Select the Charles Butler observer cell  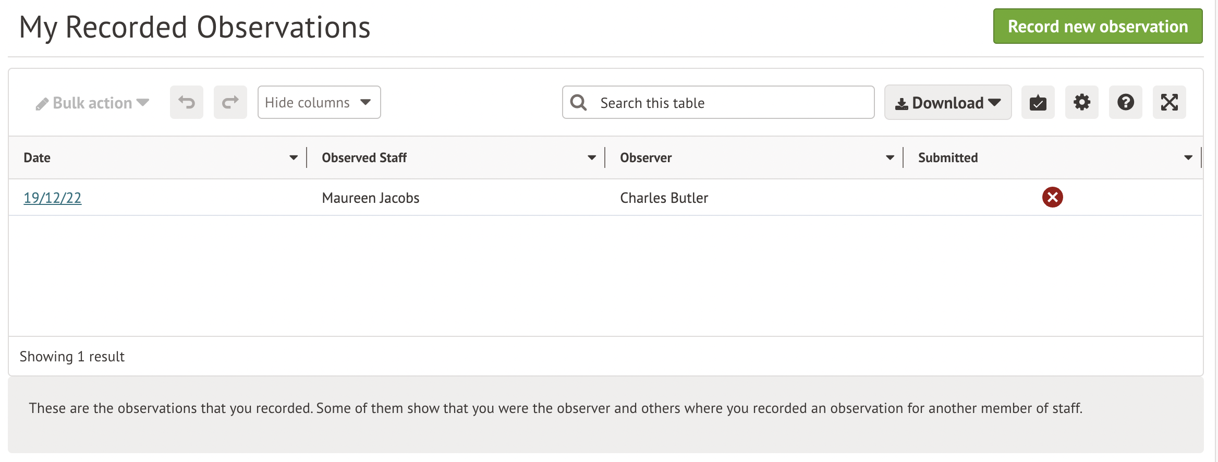pos(664,198)
